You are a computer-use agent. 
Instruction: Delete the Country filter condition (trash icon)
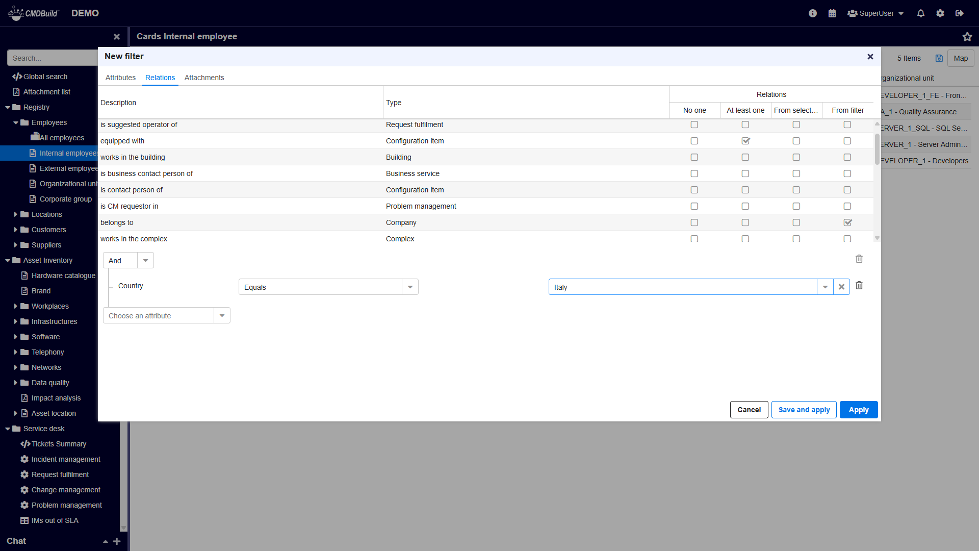click(859, 286)
